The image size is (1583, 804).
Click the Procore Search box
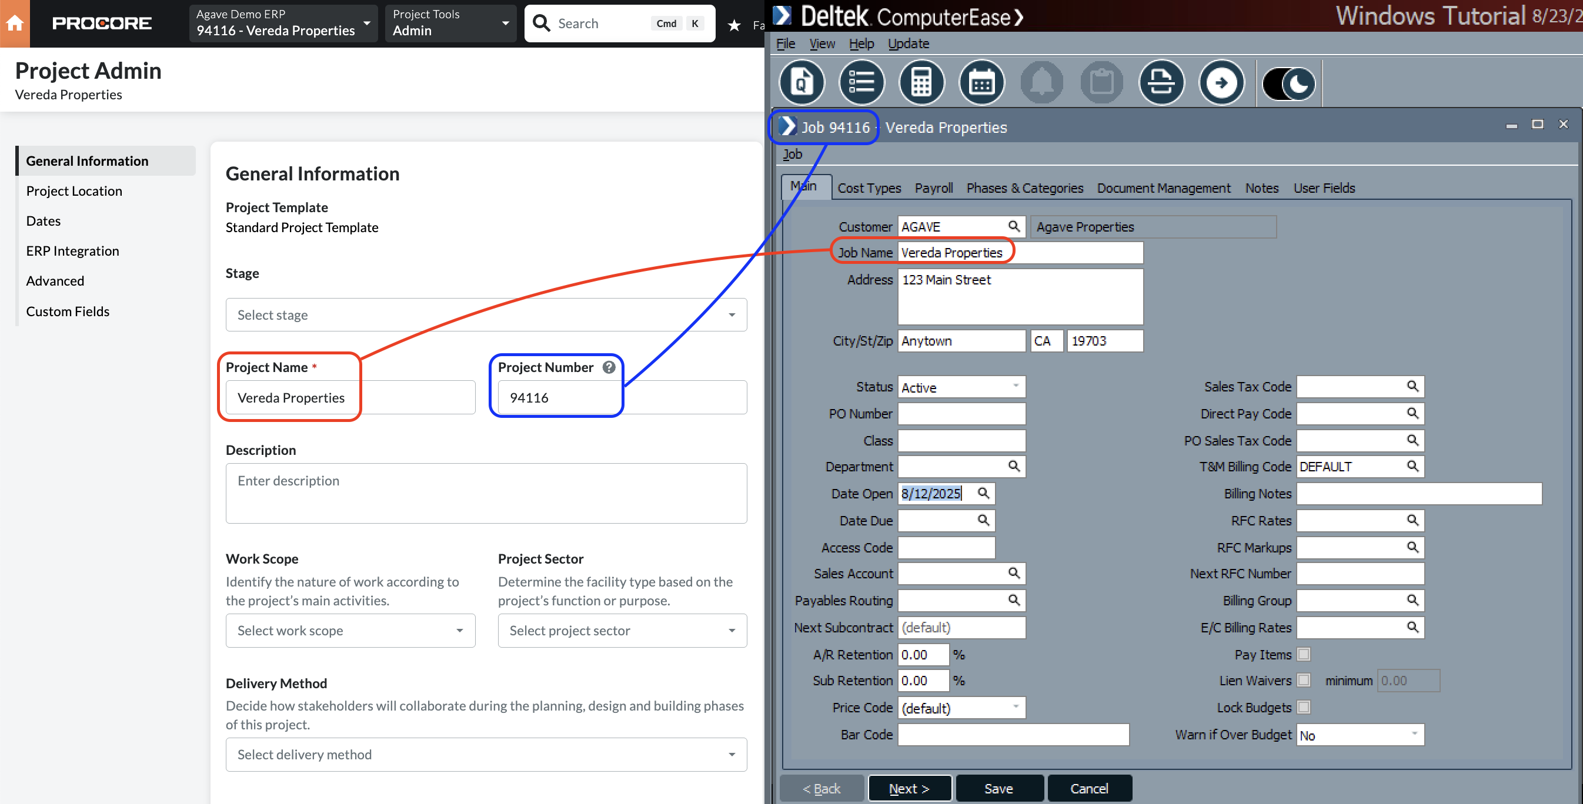pyautogui.click(x=619, y=24)
